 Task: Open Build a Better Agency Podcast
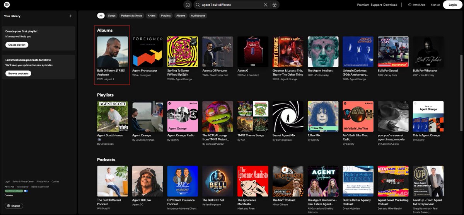tap(358, 181)
